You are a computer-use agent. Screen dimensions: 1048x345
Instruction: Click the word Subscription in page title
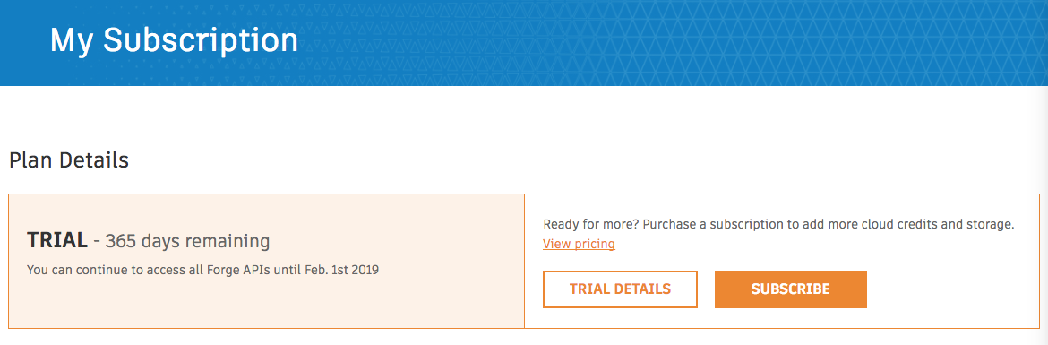(201, 41)
